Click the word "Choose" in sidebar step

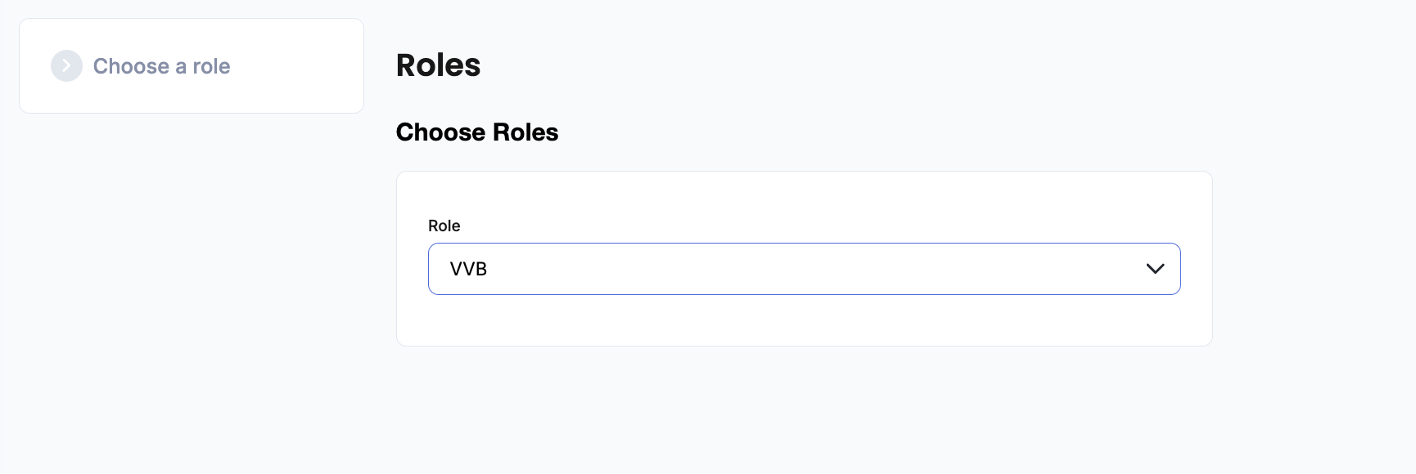click(x=131, y=66)
